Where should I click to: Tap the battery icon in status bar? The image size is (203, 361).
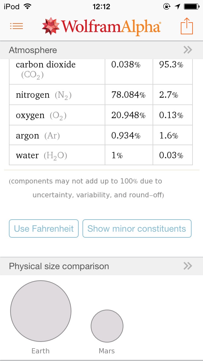click(191, 6)
